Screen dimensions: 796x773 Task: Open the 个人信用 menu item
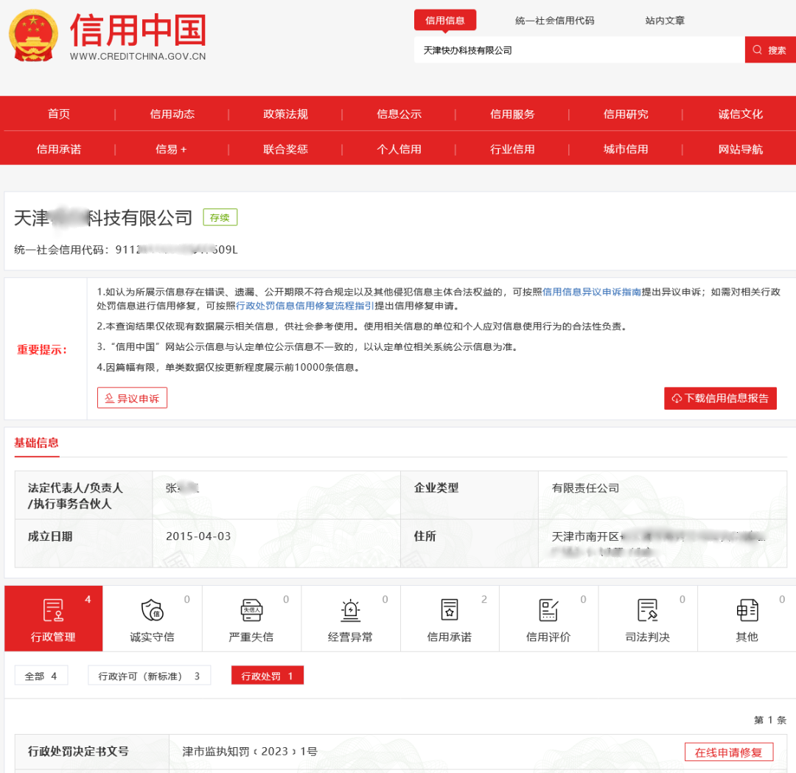click(399, 149)
